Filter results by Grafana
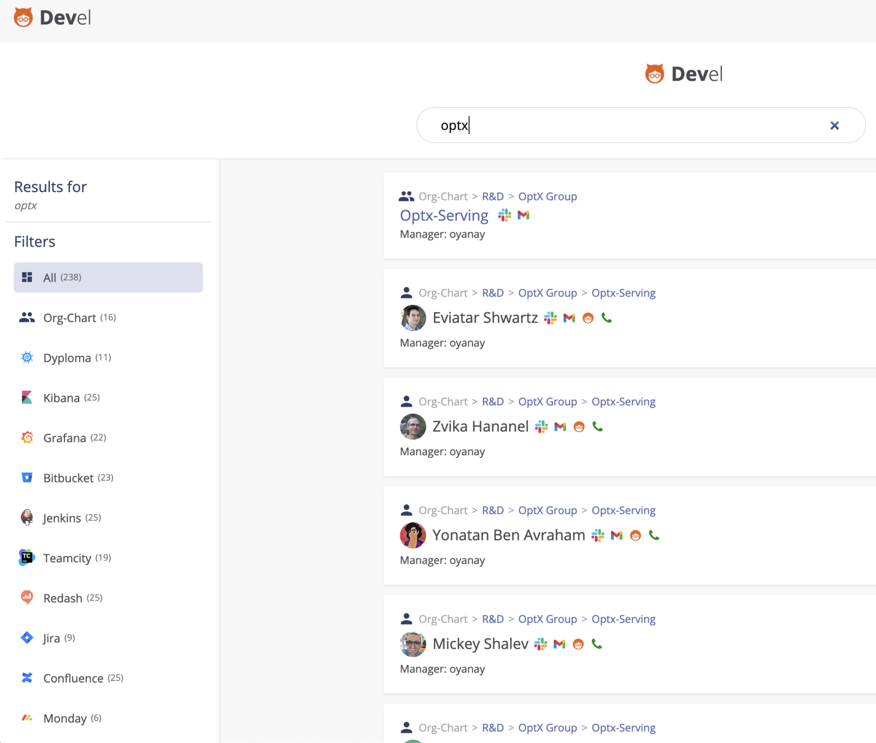The height and width of the screenshot is (743, 876). pyautogui.click(x=108, y=438)
